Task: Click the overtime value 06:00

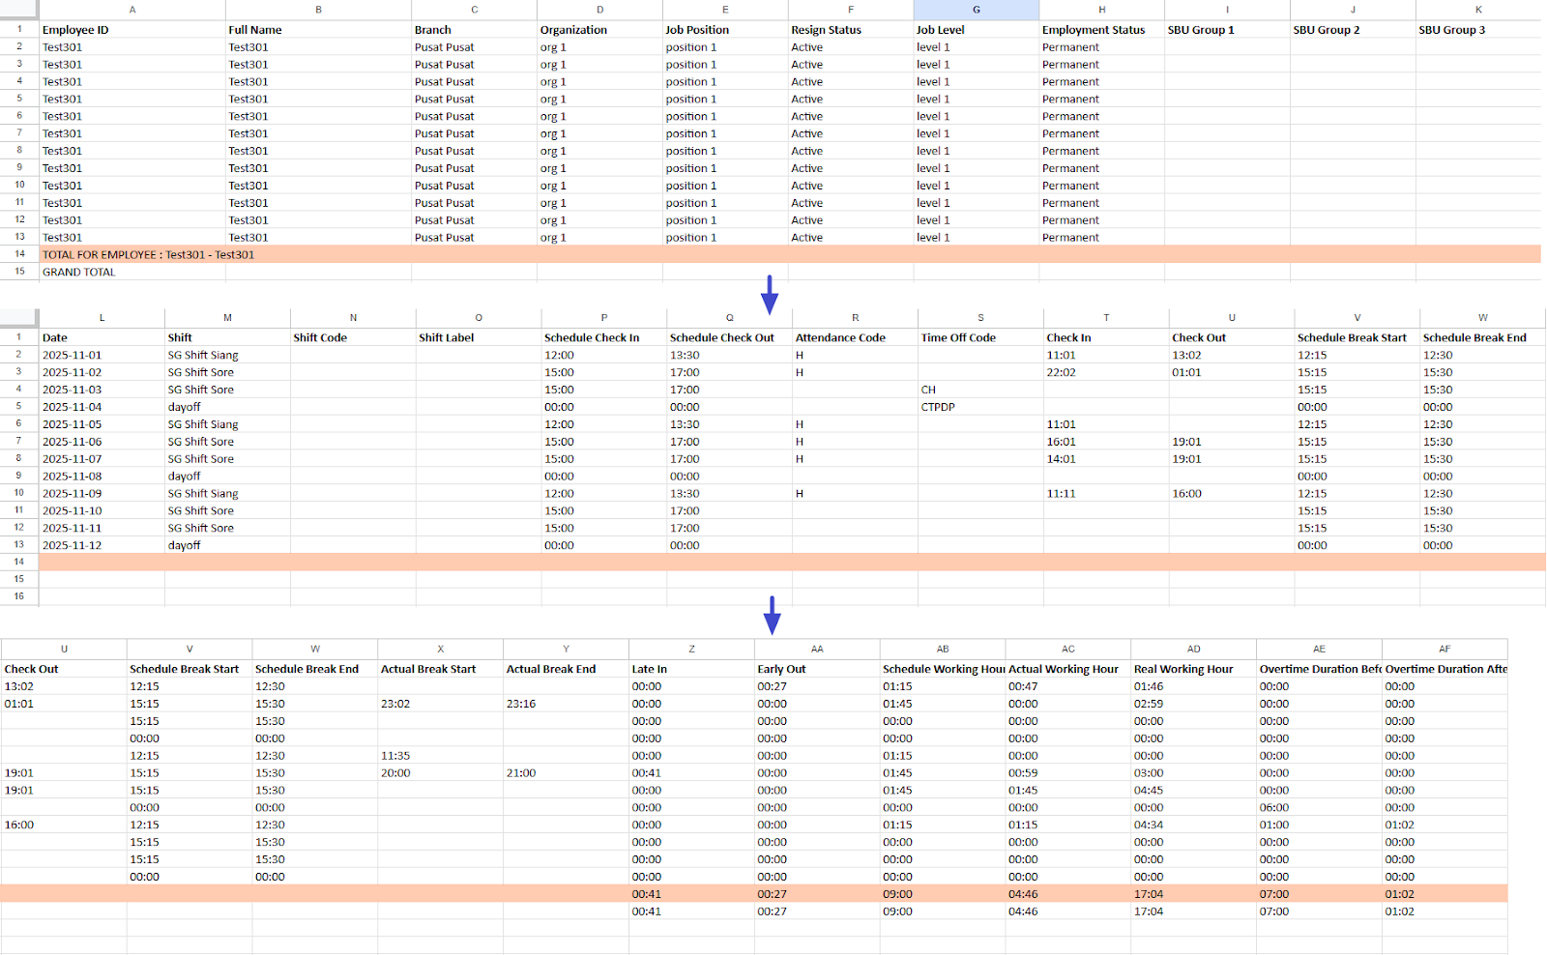Action: (x=1273, y=808)
